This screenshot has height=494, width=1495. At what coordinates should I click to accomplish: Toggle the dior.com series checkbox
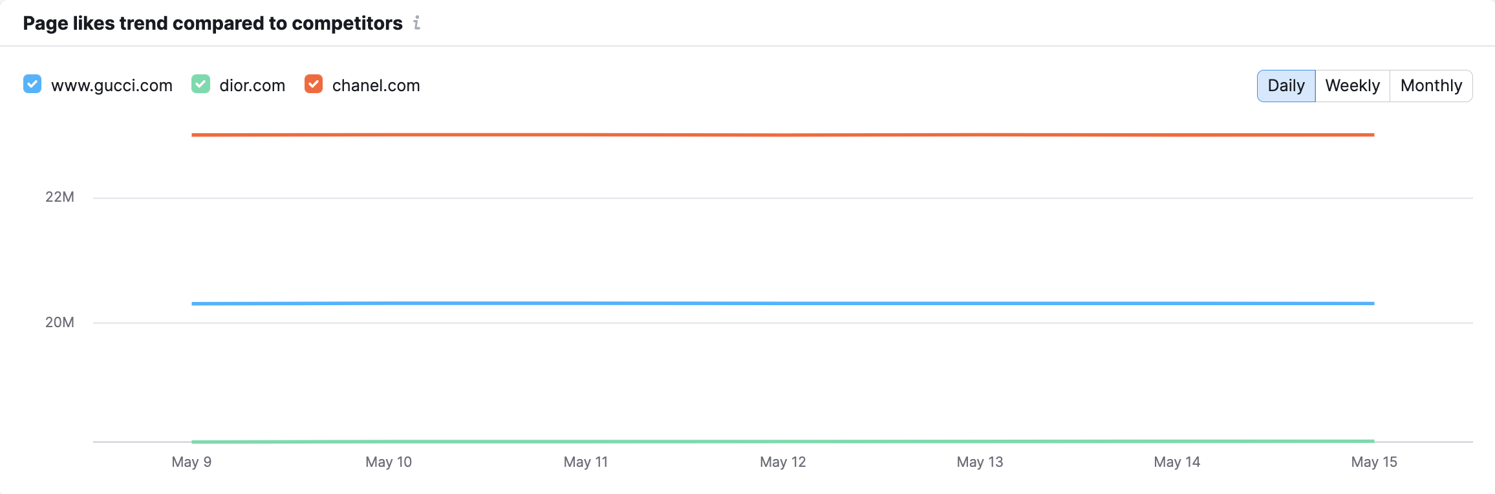coord(200,85)
